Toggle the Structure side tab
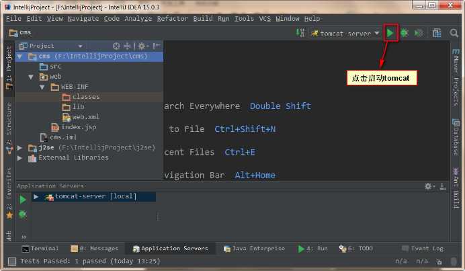Screen dimensions: 465x271 pyautogui.click(x=9, y=128)
